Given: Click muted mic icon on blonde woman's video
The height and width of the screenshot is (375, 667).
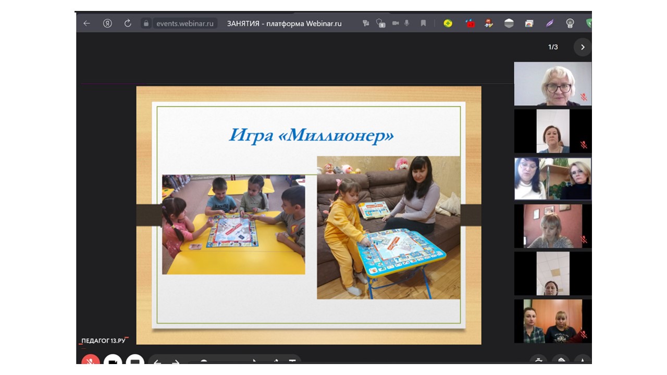Looking at the screenshot, I should [584, 97].
